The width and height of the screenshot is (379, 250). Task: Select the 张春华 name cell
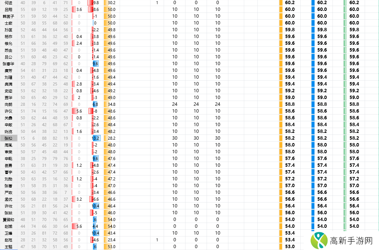8,64
